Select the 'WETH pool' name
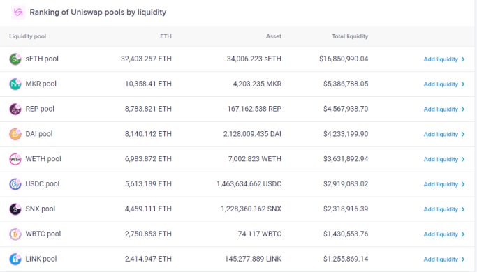 point(43,159)
